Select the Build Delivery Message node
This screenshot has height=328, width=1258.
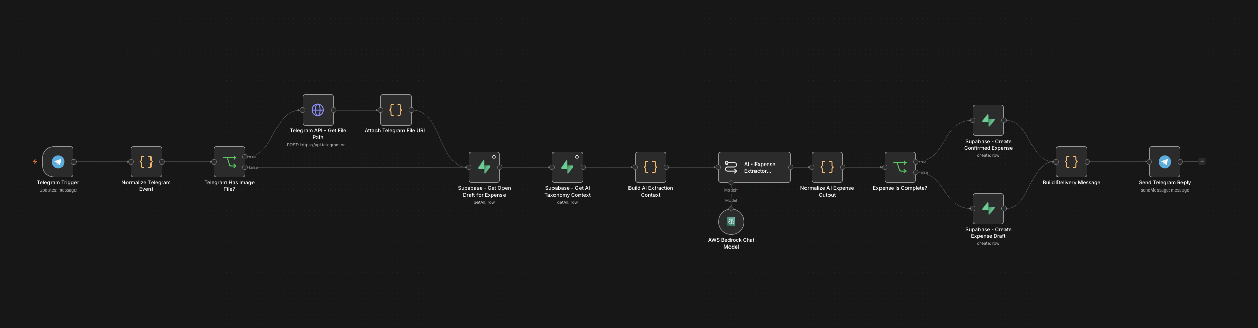[1071, 162]
